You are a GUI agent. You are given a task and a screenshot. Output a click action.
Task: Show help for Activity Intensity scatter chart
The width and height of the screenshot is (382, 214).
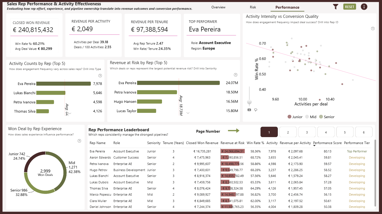(x=373, y=28)
